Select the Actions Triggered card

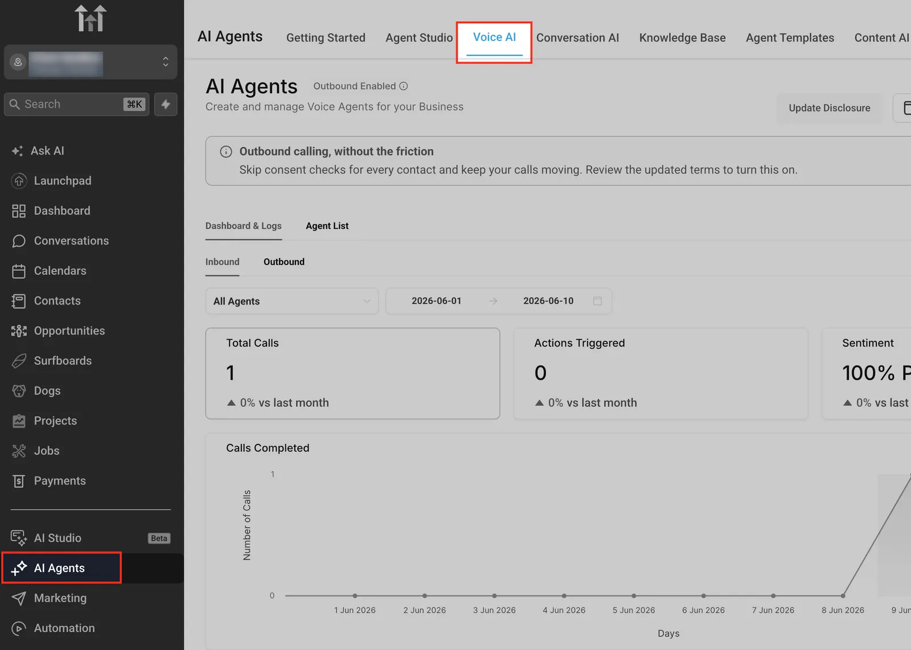[x=660, y=373]
